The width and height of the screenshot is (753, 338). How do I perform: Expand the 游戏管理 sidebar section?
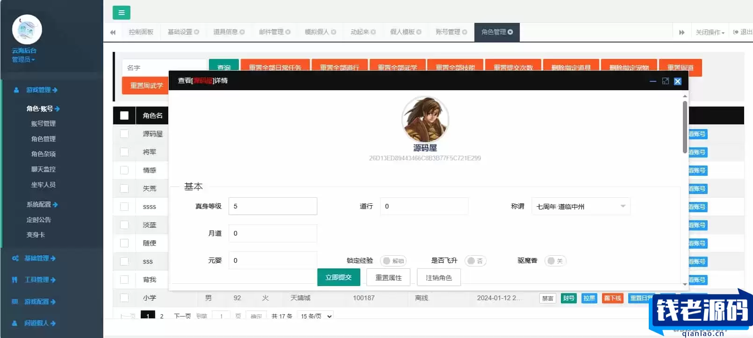tap(42, 90)
